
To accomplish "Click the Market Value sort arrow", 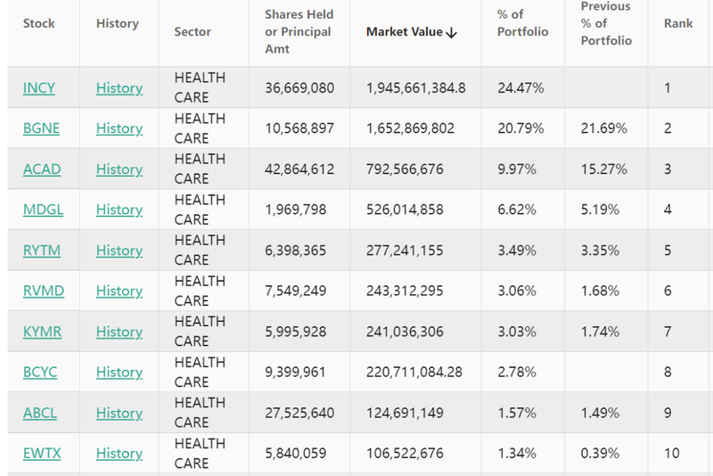I will pyautogui.click(x=452, y=33).
